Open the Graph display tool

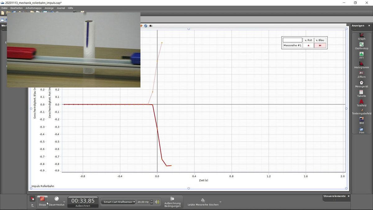[361, 36]
